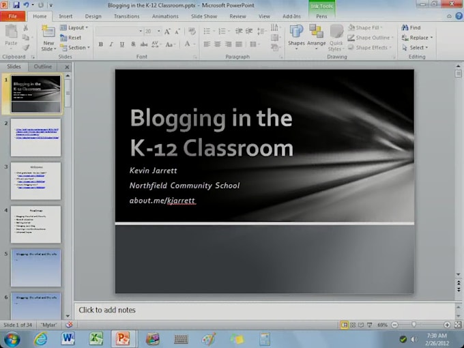Switch to the Outline pane tab
This screenshot has width=464, height=348.
pos(43,67)
